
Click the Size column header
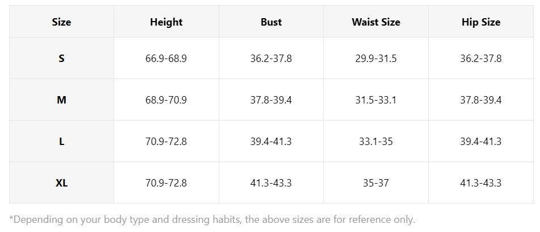click(x=62, y=22)
